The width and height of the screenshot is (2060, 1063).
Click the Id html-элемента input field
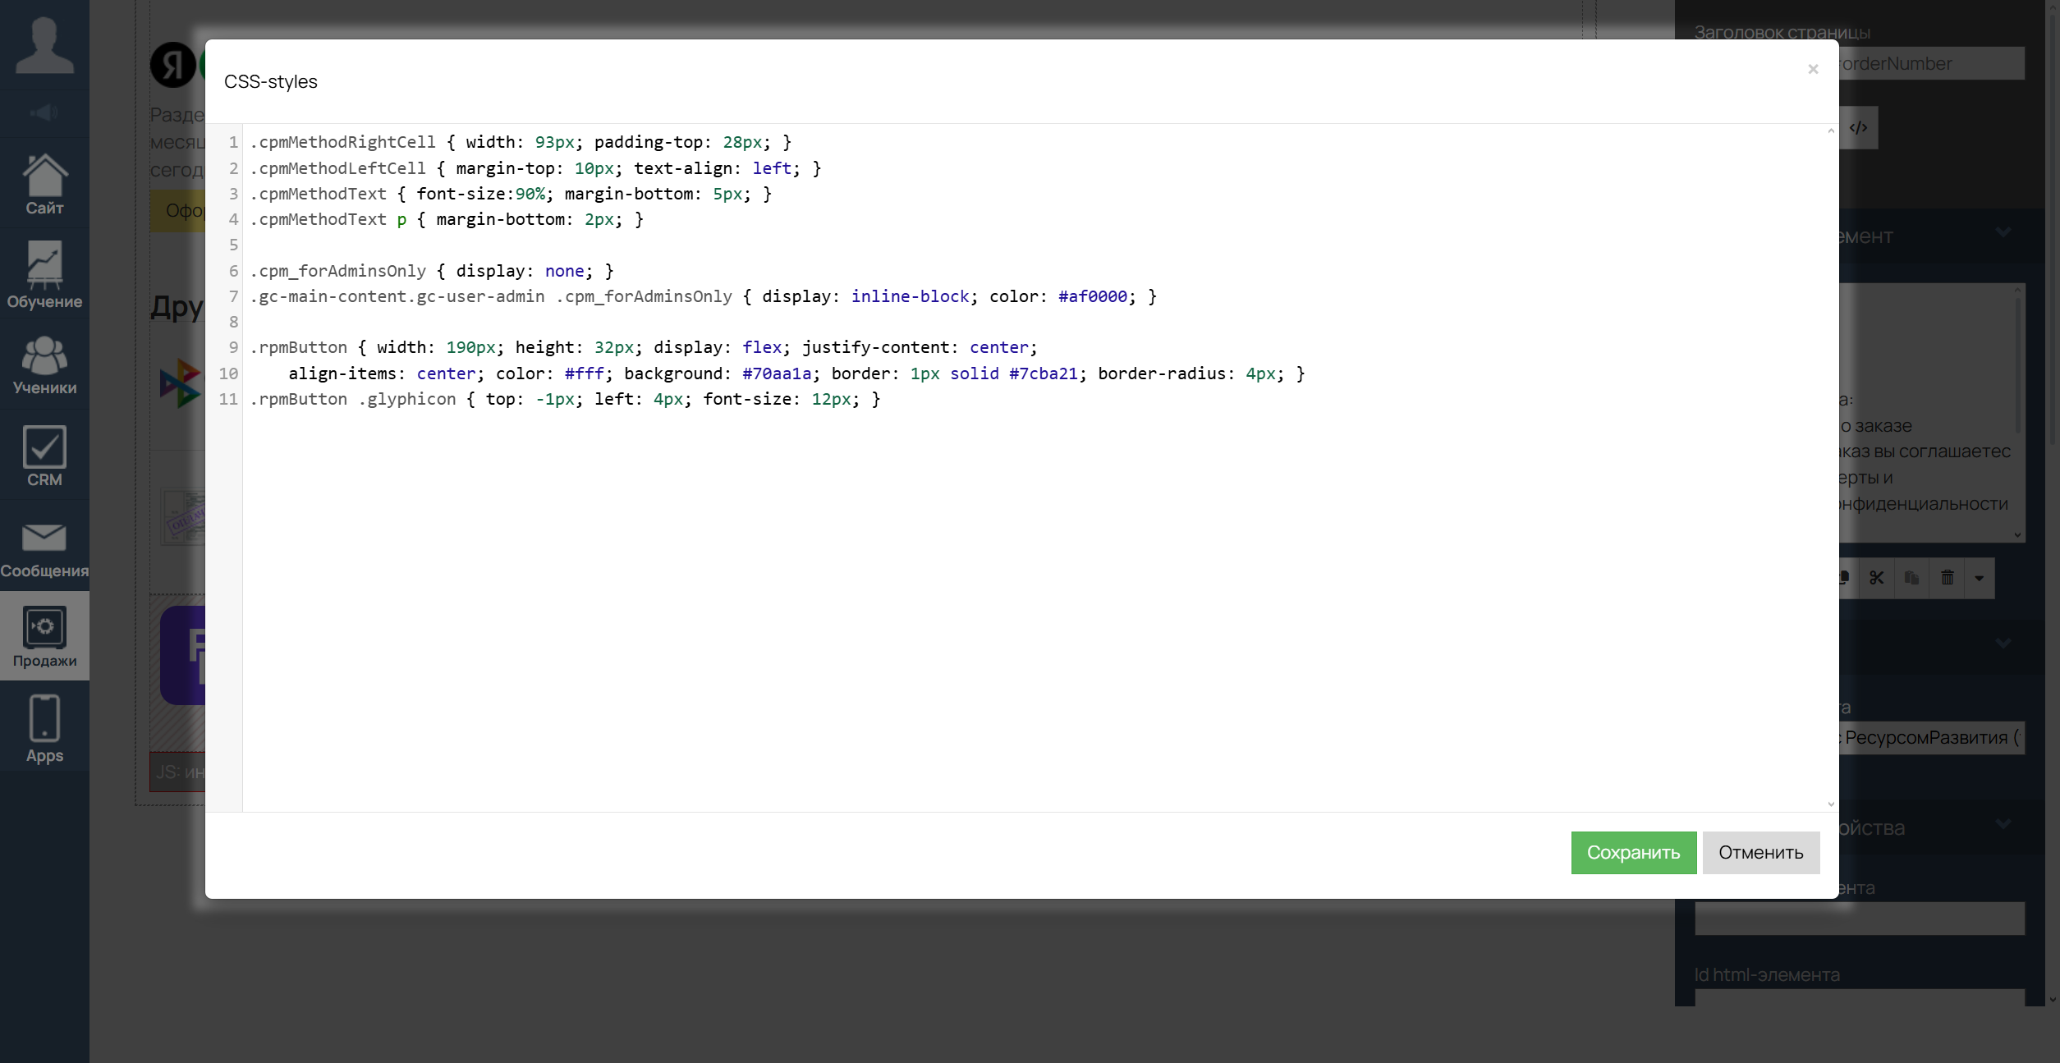(x=1859, y=997)
